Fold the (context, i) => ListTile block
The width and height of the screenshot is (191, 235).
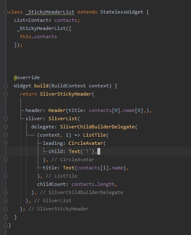[6, 135]
